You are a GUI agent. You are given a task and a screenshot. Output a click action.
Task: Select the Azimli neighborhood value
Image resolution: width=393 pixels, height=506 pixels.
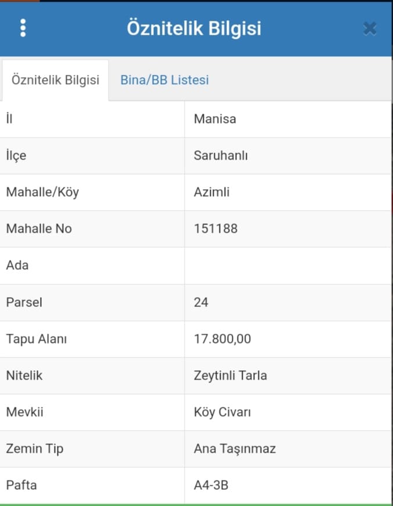tap(211, 192)
